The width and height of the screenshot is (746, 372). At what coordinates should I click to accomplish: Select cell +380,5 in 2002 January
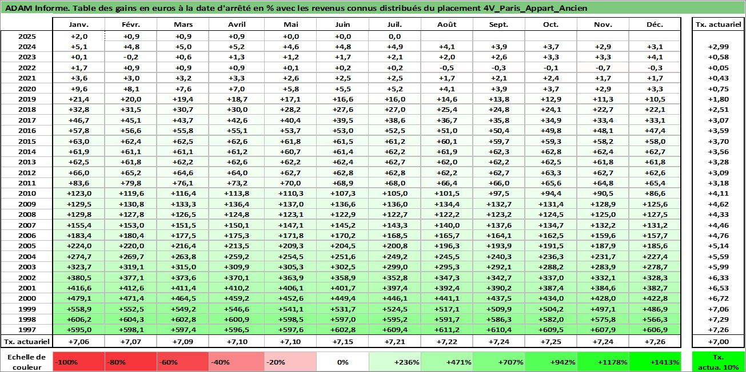(79, 277)
